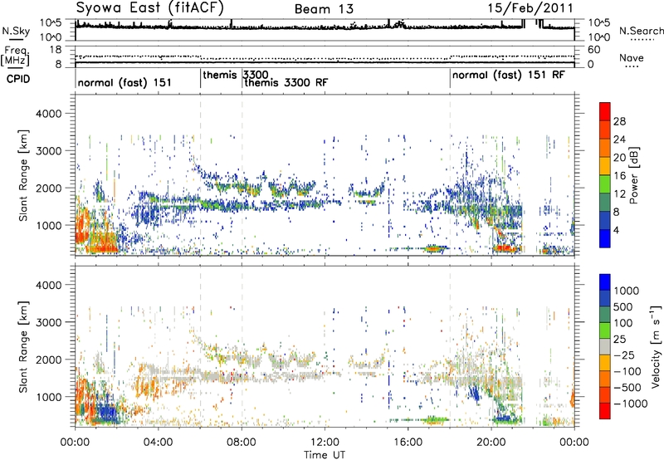Click the red top of power colorbar

coord(605,111)
